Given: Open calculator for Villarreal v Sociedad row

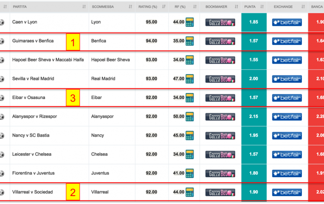Looking at the screenshot, I should (x=189, y=192).
